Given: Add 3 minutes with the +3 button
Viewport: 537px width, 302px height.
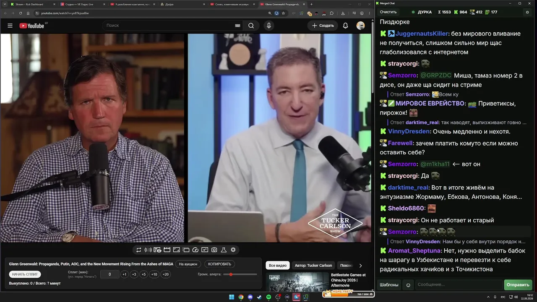Looking at the screenshot, I should [x=134, y=274].
